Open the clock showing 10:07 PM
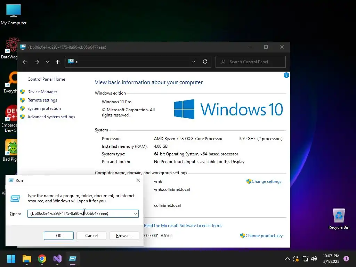The width and height of the screenshot is (356, 267). point(331,259)
